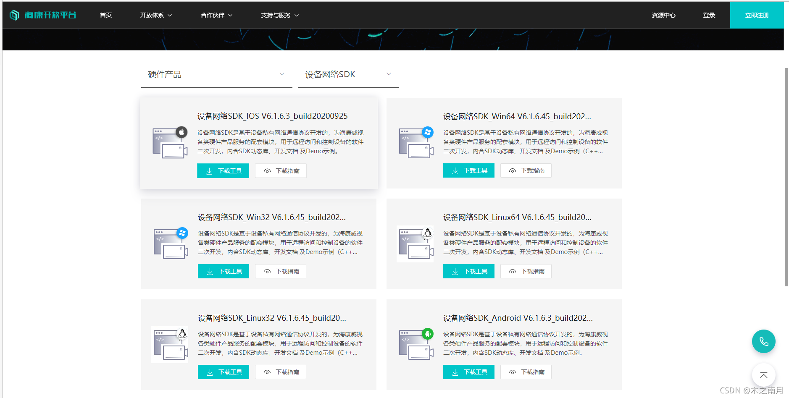The height and width of the screenshot is (398, 789).
Task: Click the Linux64 SDK card thumbnail icon
Action: [415, 244]
